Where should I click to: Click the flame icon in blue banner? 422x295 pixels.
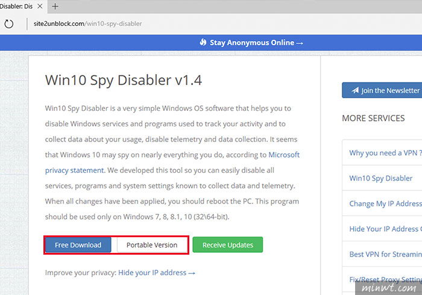coord(203,42)
